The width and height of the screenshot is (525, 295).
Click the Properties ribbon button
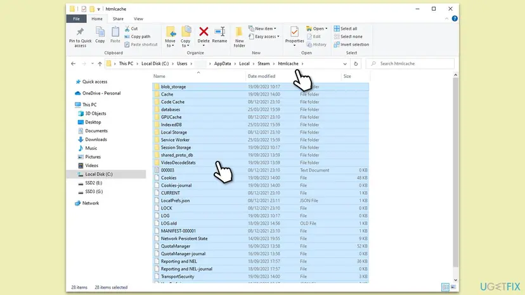pyautogui.click(x=295, y=36)
